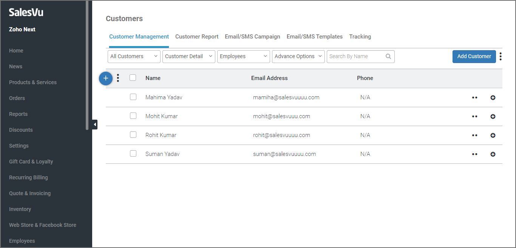Click the Add Customer button
The image size is (516, 248).
coord(474,57)
